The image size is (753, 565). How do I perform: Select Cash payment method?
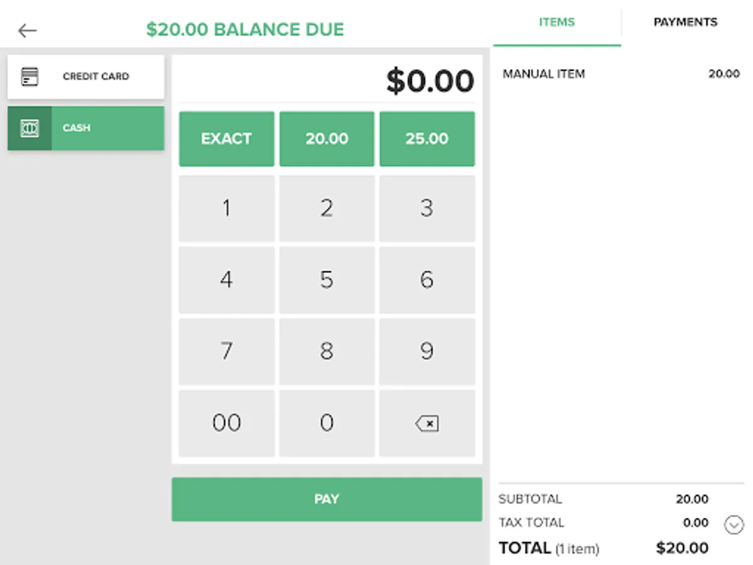click(x=86, y=128)
